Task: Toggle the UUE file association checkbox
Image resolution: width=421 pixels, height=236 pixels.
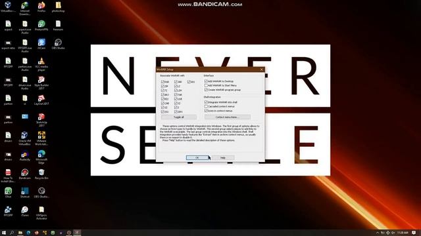Action: 176,99
